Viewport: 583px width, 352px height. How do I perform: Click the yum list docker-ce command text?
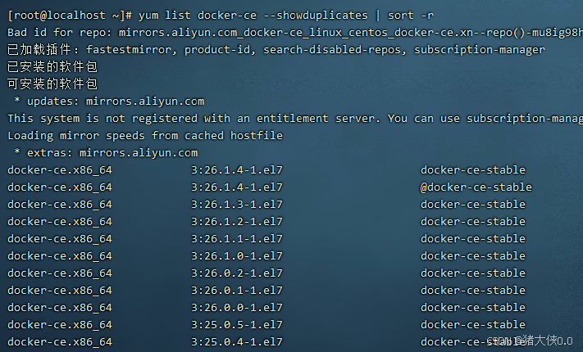pyautogui.click(x=286, y=16)
